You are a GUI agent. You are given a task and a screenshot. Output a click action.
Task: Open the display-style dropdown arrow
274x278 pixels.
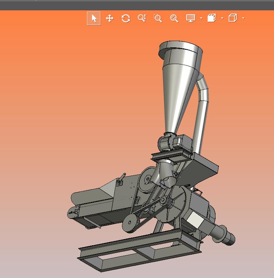coord(201,18)
